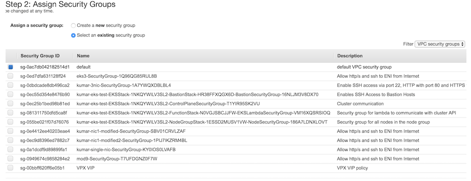471x181 pixels.
Task: Click the EKSLambdaSecurityGroup-VM16XQSRSIOQ name
Action: (203, 113)
